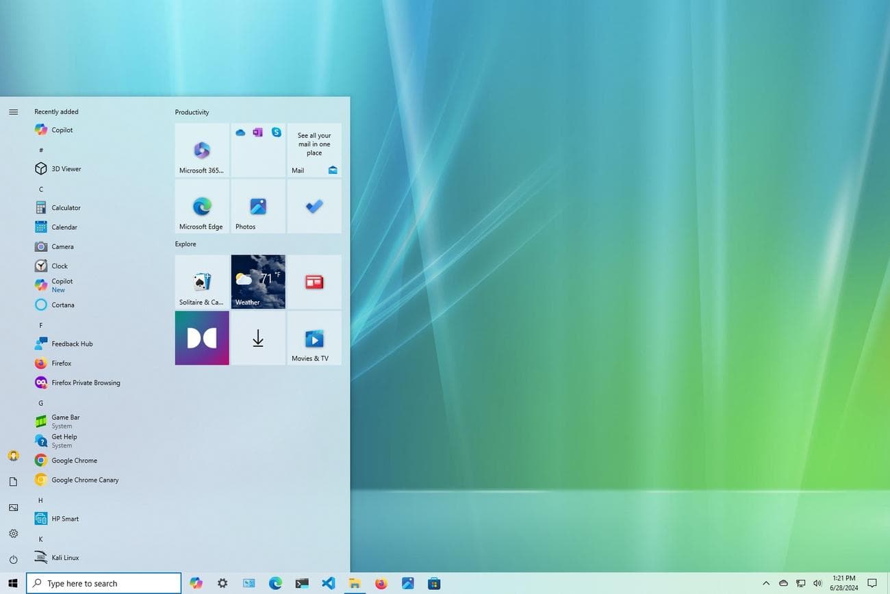Image resolution: width=890 pixels, height=594 pixels.
Task: Open the volume speaker icon
Action: (x=817, y=583)
